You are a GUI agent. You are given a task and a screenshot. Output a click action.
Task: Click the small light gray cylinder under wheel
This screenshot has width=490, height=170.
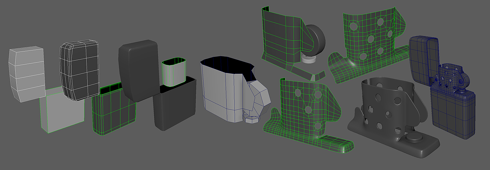[x=309, y=60]
